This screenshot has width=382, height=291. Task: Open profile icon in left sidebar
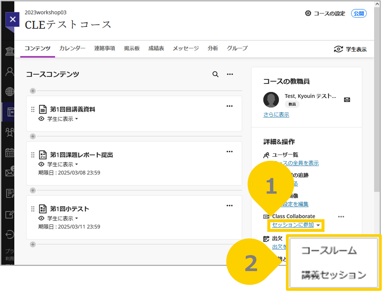[10, 72]
